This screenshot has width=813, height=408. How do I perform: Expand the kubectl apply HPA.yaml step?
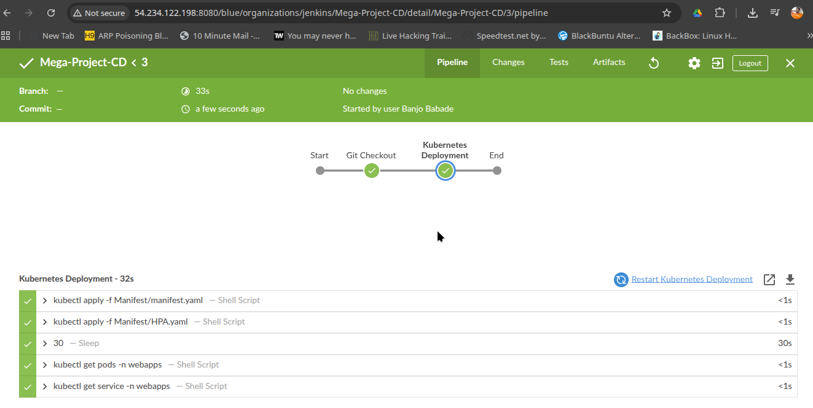45,322
